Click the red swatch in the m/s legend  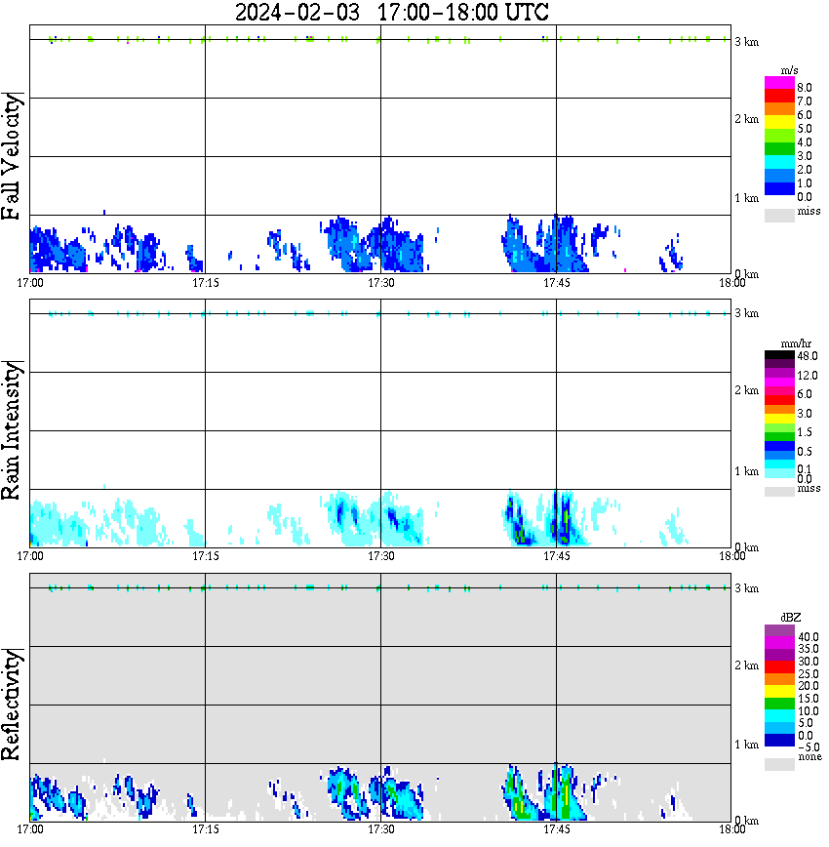tap(779, 96)
